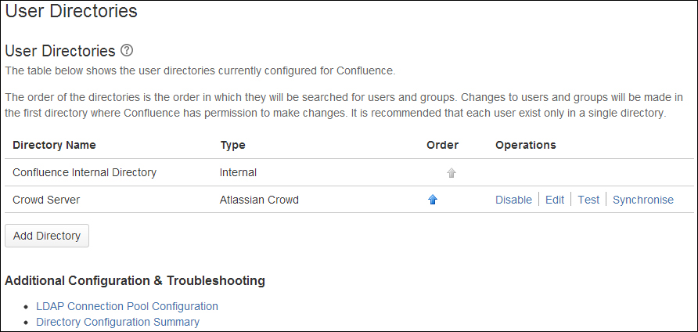Click the large User Directories page title
Screen dimensions: 698x332
pos(71,11)
